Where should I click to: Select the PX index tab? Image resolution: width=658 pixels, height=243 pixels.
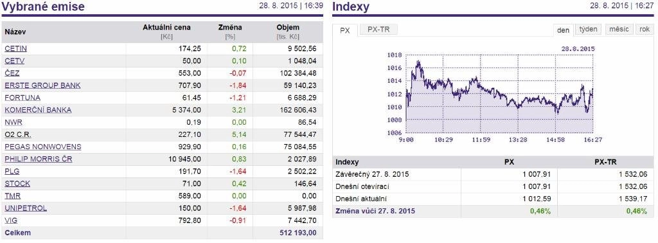(x=345, y=30)
